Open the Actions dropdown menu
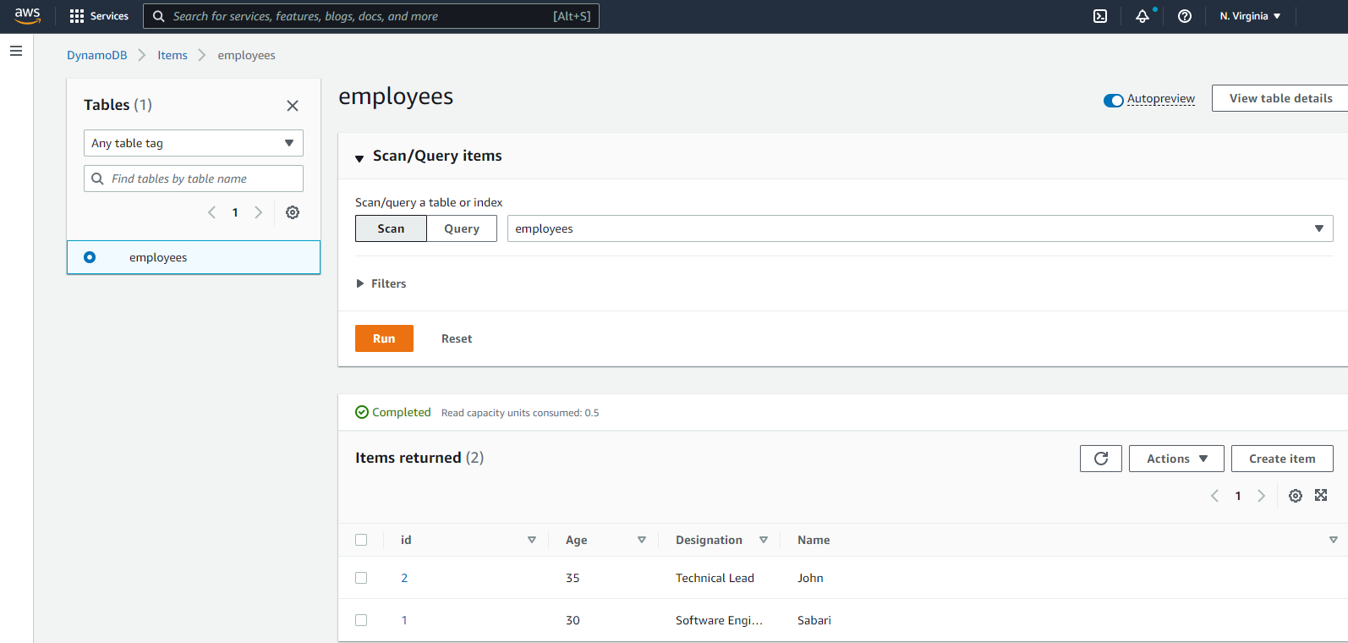1348x643 pixels. click(x=1176, y=459)
